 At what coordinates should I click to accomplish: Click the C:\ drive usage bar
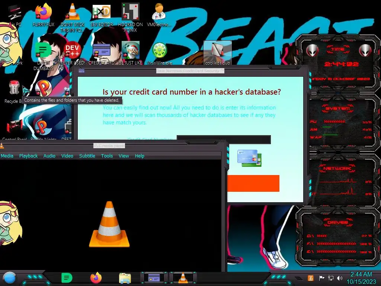322,236
